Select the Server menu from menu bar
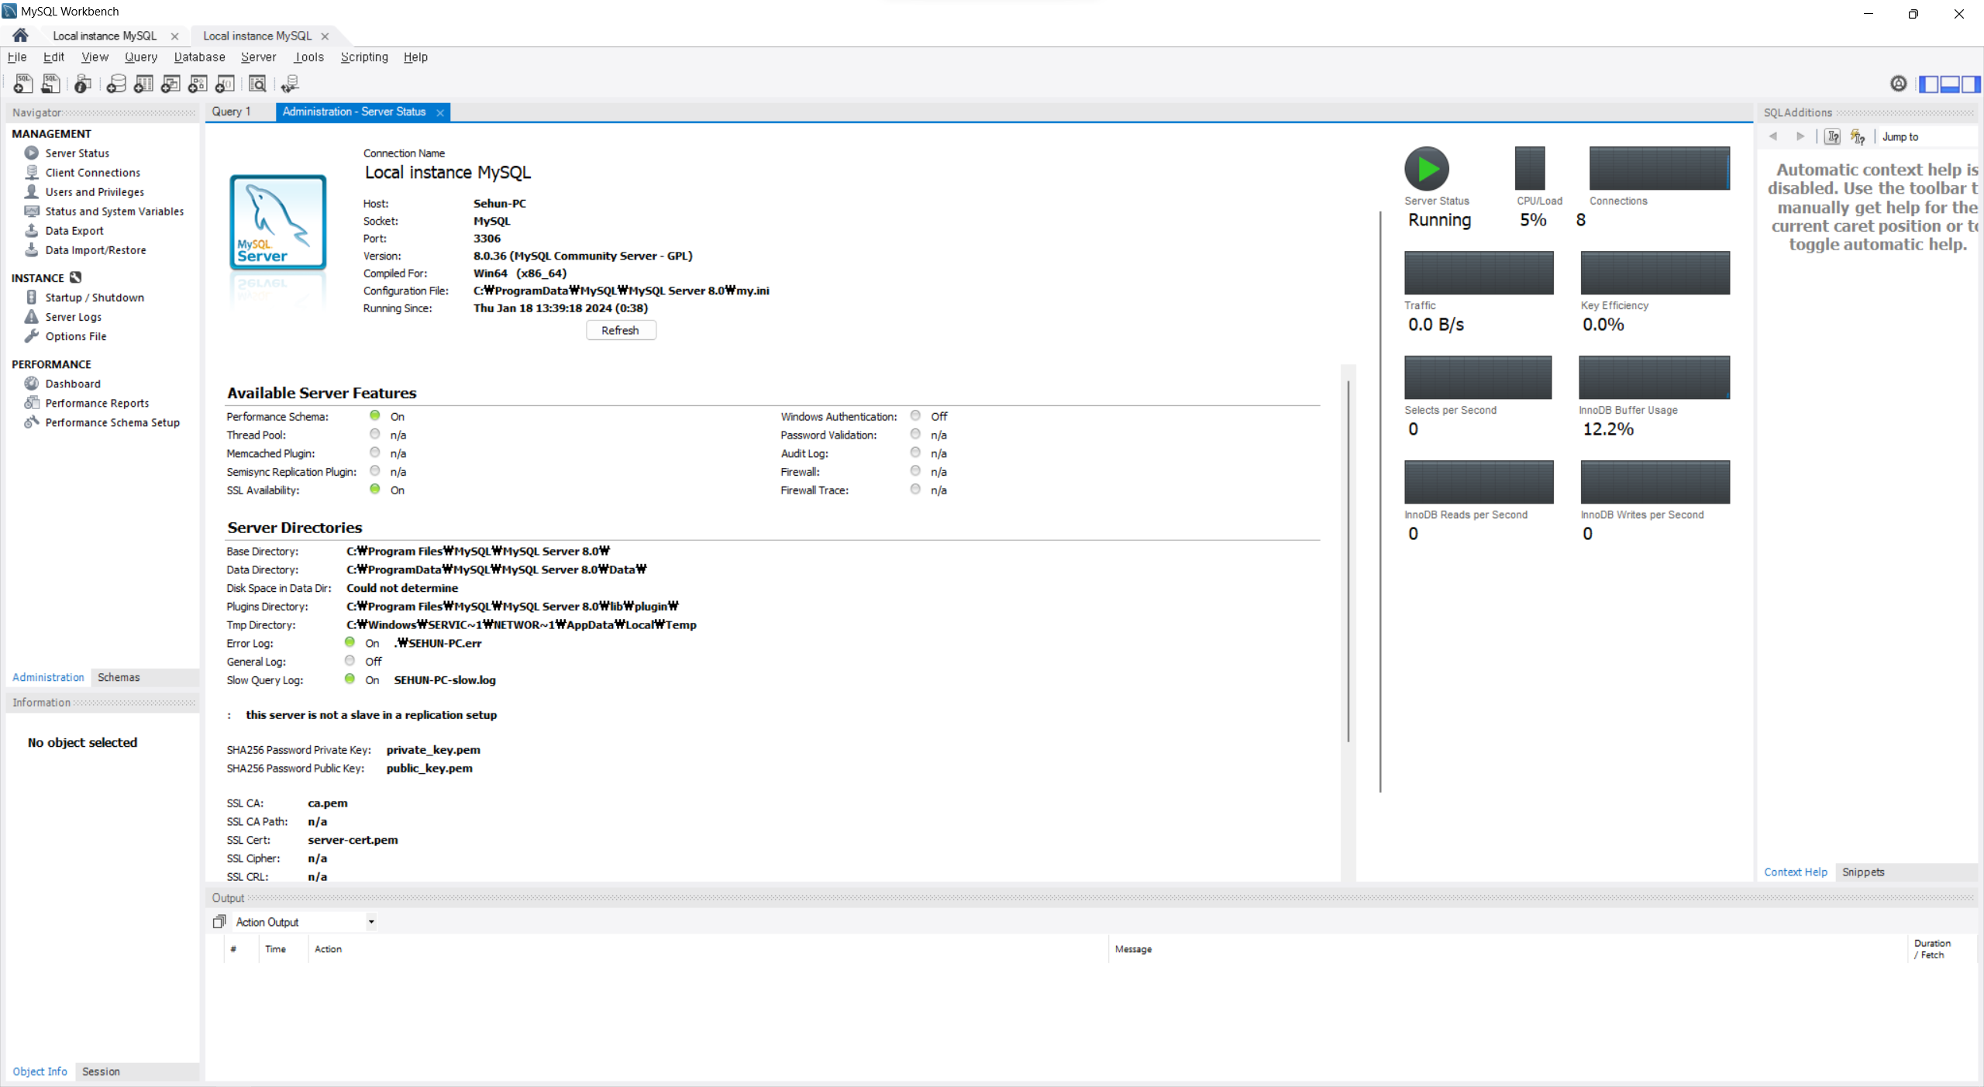 point(256,57)
